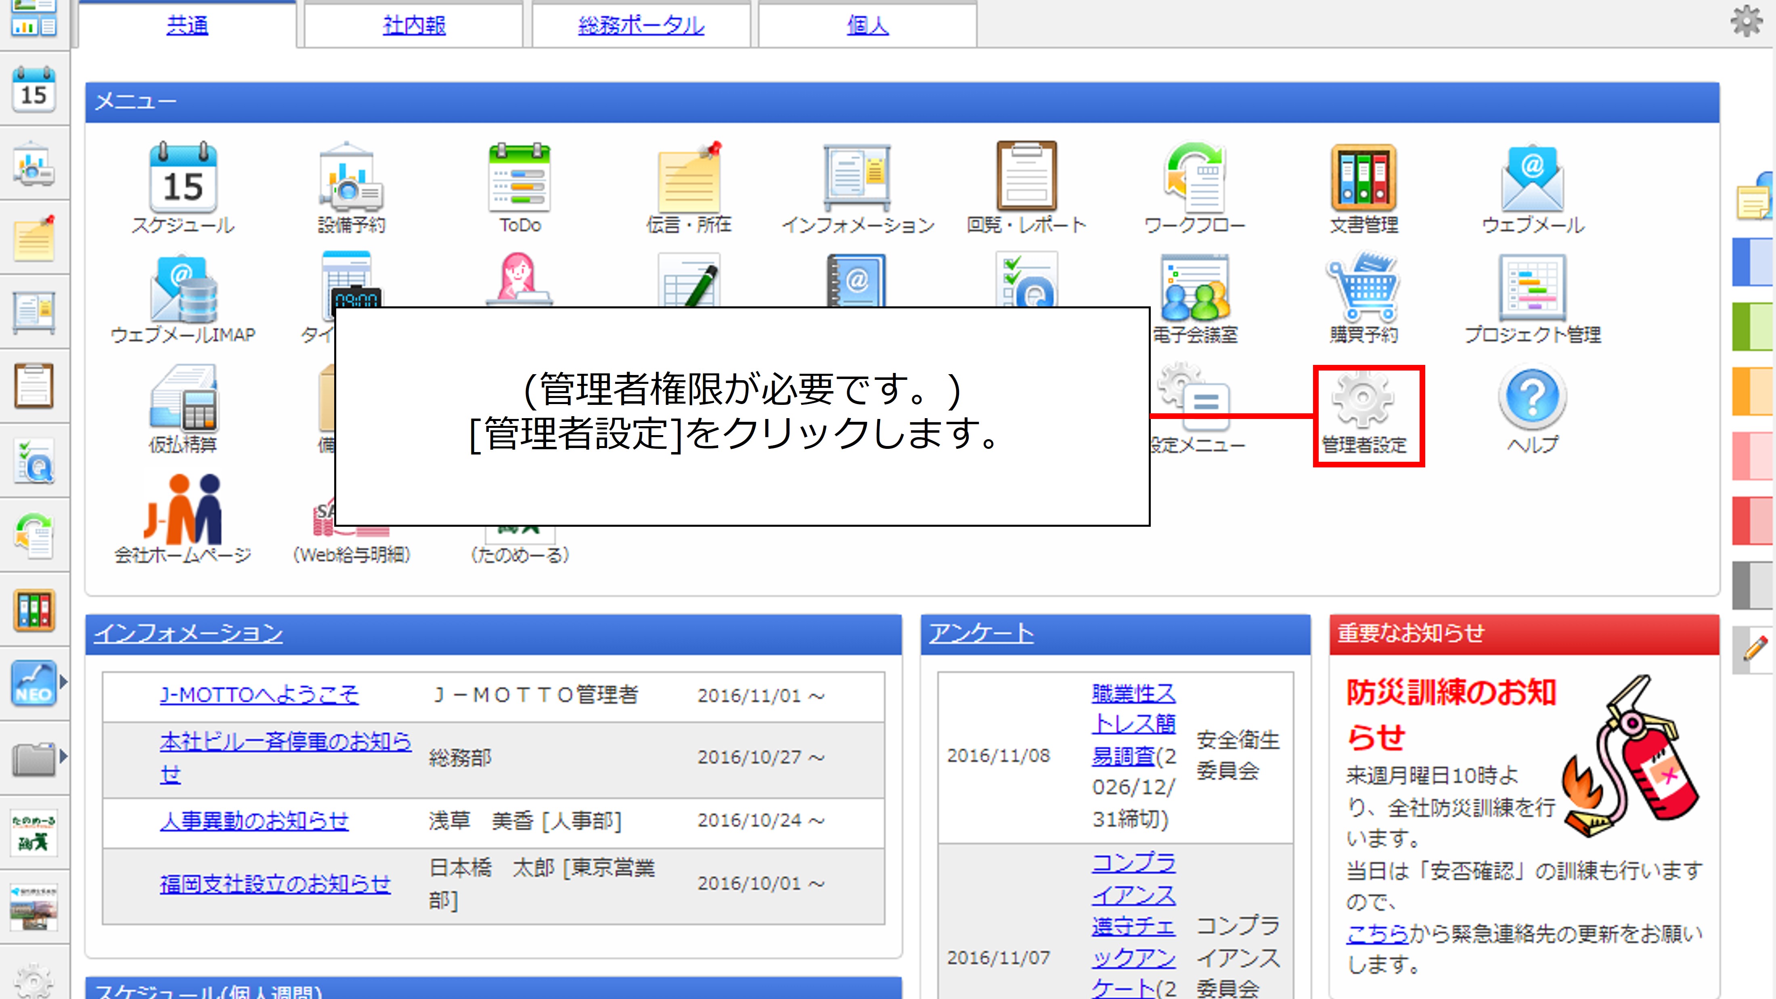The image size is (1776, 999).
Task: Open the プロジェクト管理 icon
Action: (1532, 288)
